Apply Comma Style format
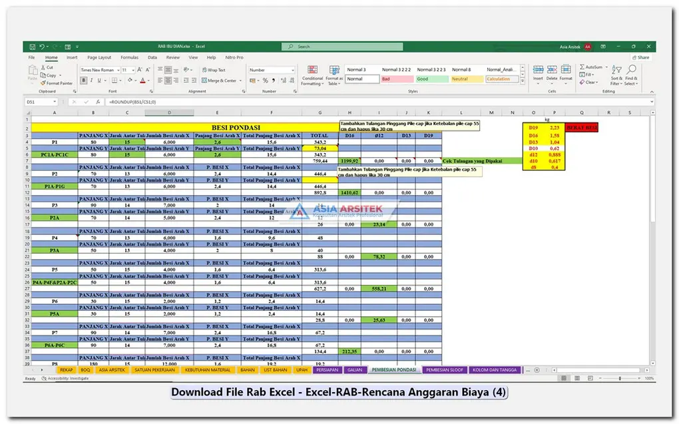 [274, 81]
